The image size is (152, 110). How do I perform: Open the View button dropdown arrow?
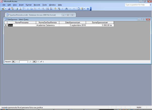(6, 8)
